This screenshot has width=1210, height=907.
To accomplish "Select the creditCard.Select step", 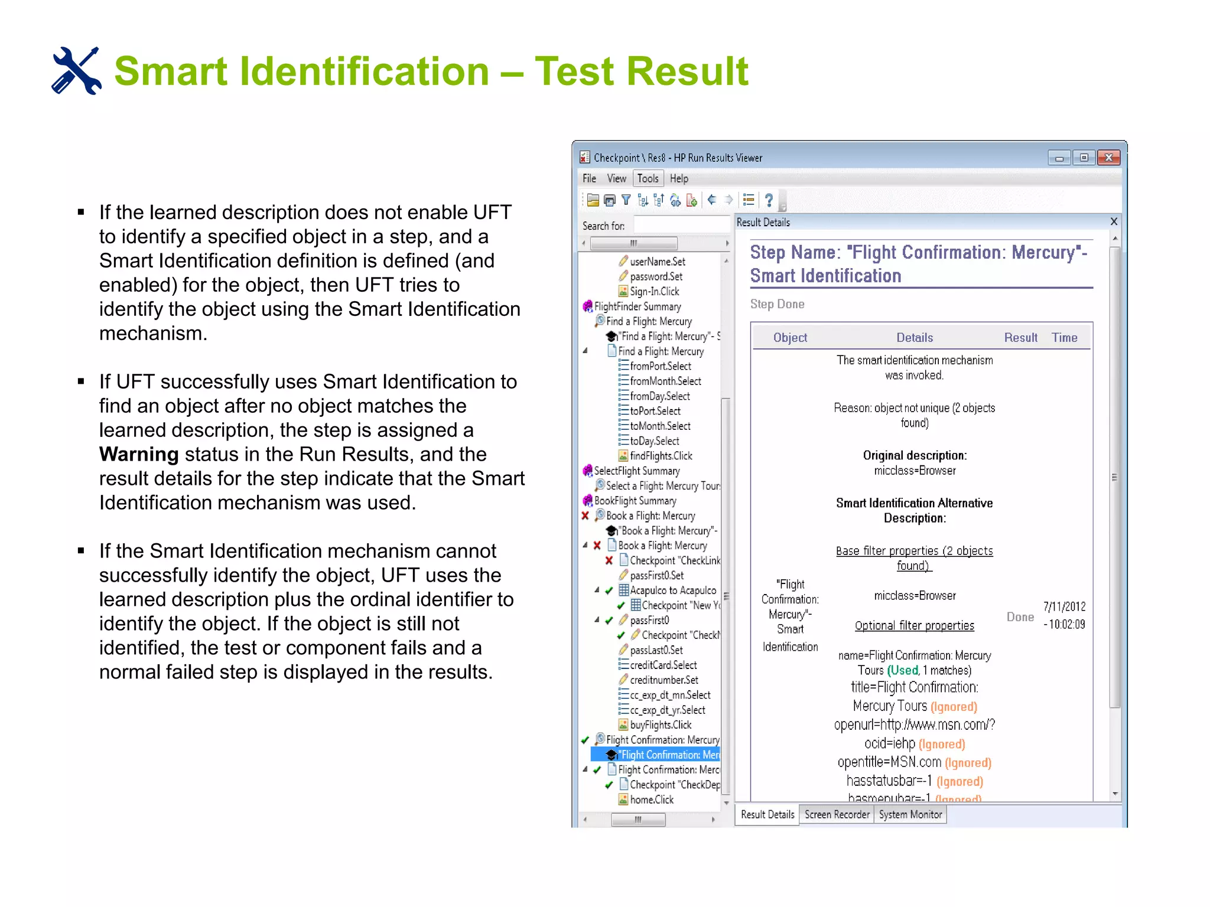I will pyautogui.click(x=663, y=665).
